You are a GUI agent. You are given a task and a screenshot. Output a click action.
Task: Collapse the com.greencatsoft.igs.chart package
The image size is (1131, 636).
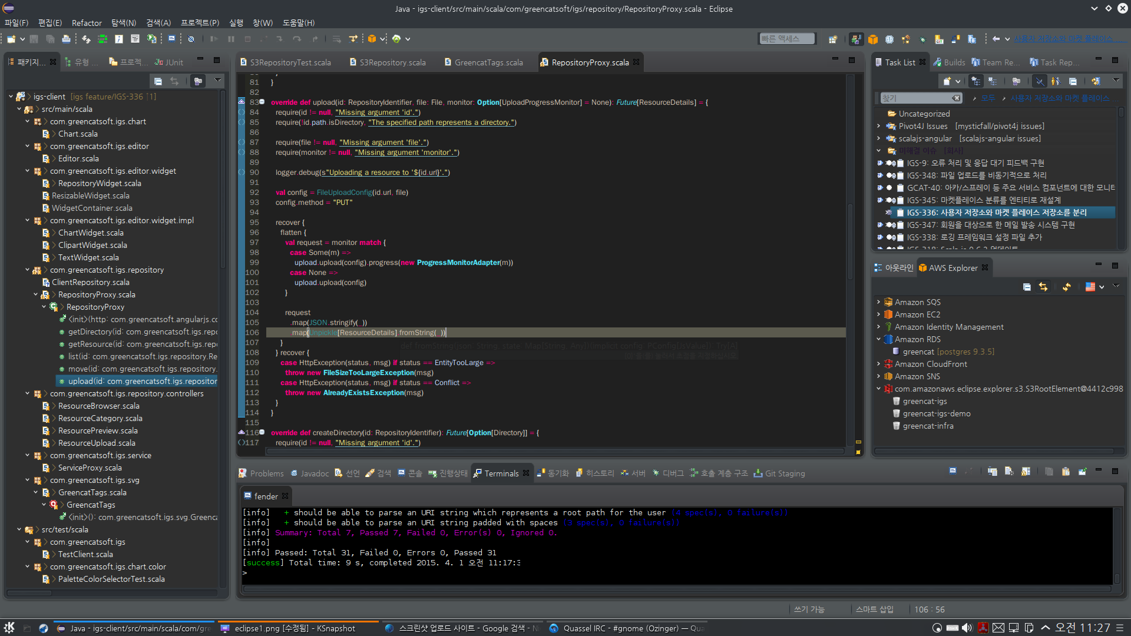click(27, 121)
